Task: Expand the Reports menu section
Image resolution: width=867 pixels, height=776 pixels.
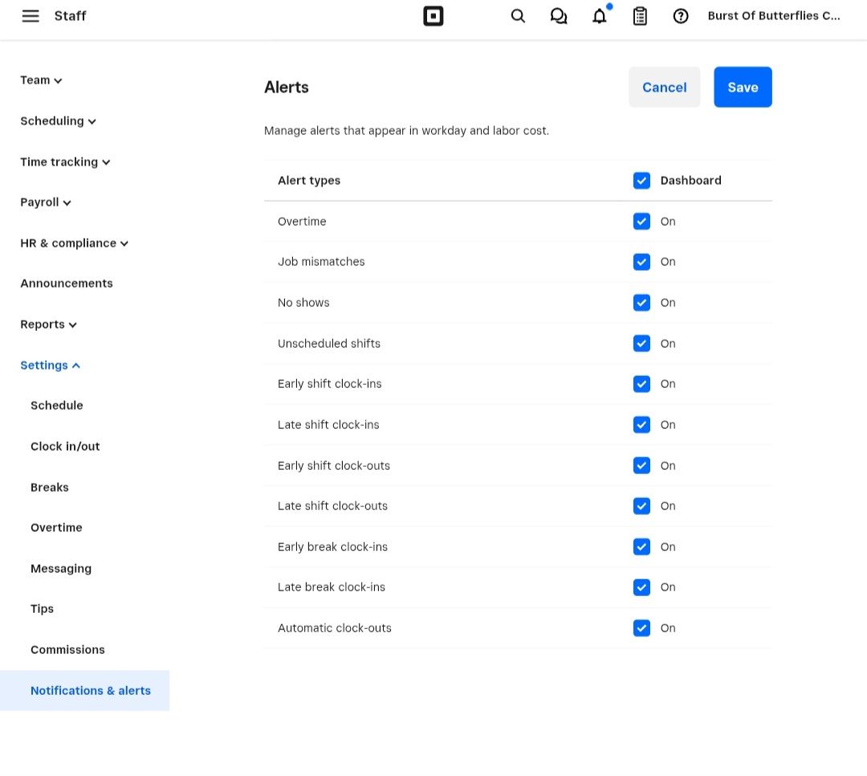Action: 48,325
